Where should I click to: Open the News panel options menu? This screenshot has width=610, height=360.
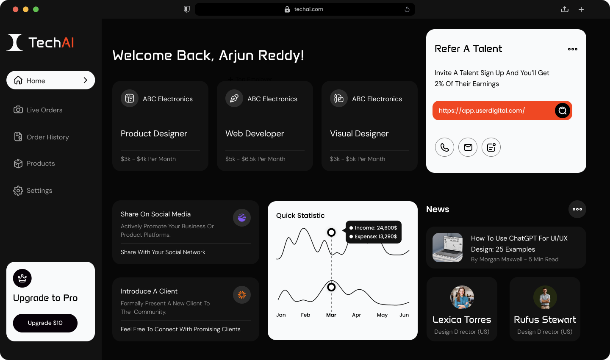click(x=577, y=209)
